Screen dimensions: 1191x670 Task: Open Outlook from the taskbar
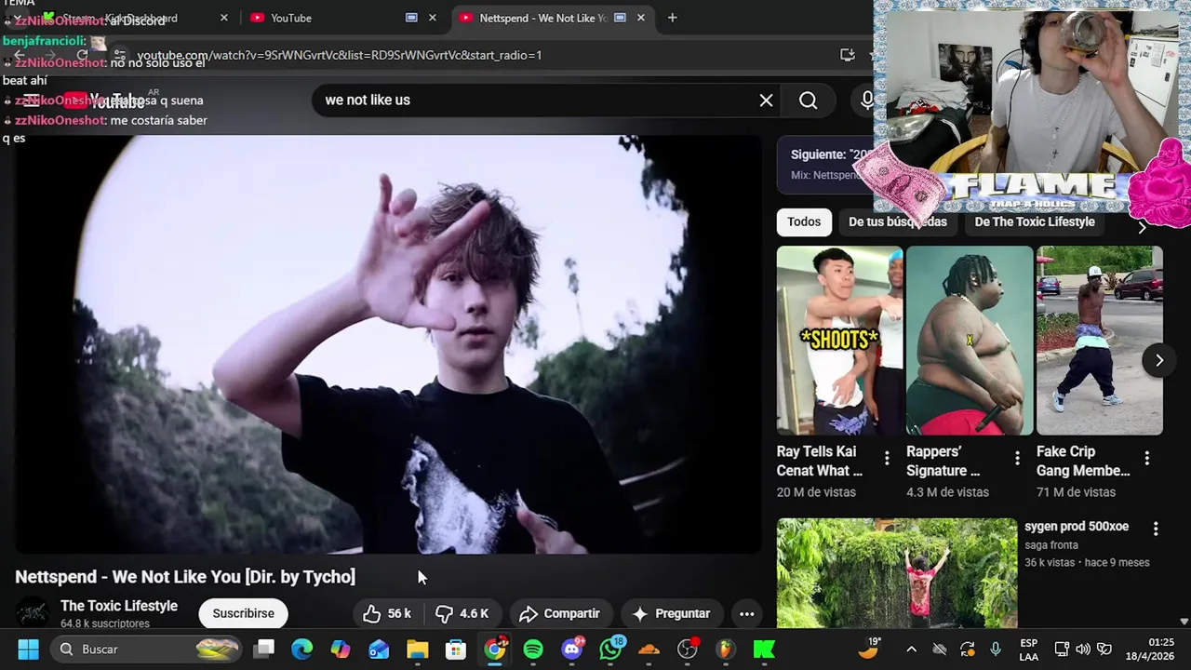pyautogui.click(x=379, y=649)
